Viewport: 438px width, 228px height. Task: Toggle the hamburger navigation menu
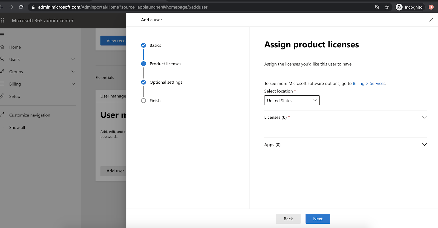click(x=2, y=35)
